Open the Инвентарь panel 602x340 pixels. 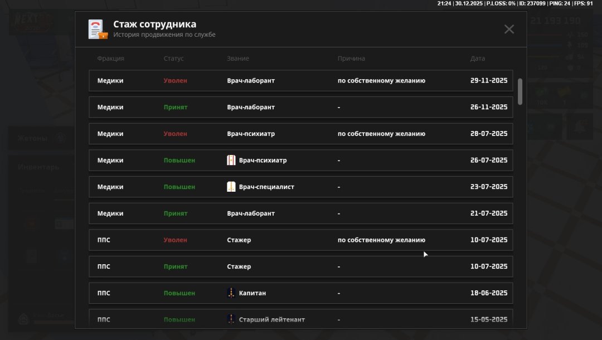pos(38,167)
